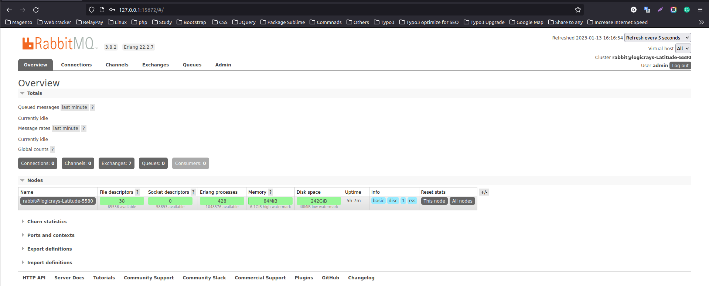Open help for Memory column
Image resolution: width=709 pixels, height=286 pixels.
coord(270,192)
